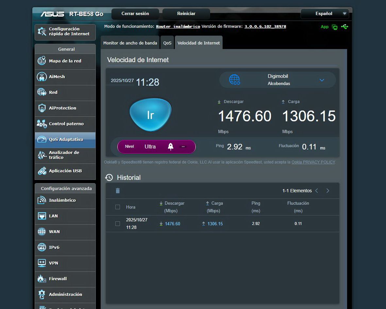Open Mapa de la red globe icon
The image size is (386, 309).
click(42, 60)
